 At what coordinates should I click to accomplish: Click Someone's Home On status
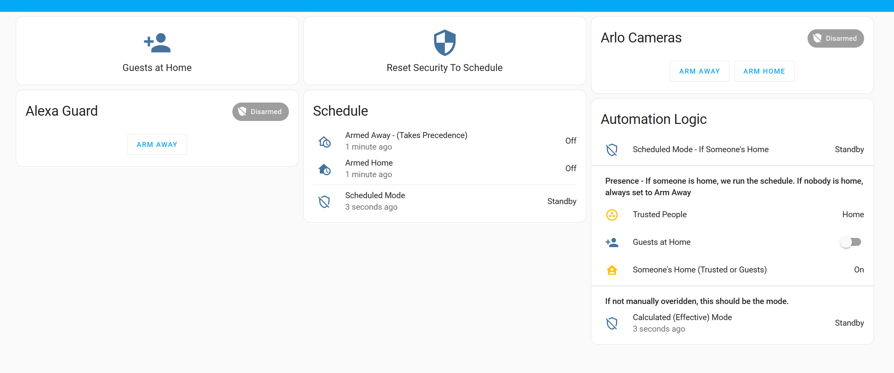tap(859, 269)
